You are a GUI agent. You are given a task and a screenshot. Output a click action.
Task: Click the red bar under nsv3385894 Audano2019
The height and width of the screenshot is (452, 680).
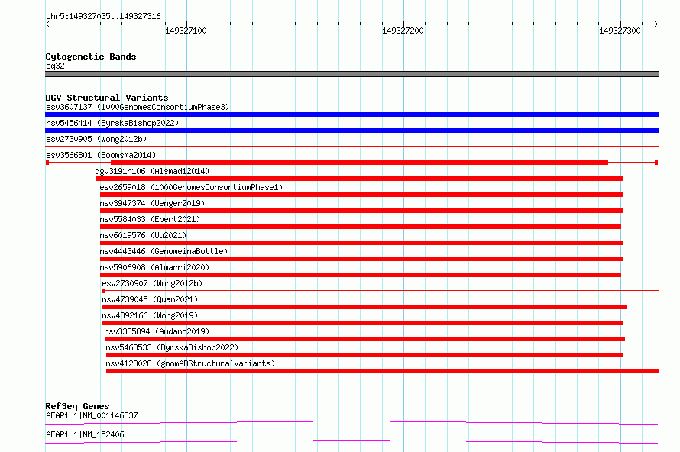[x=364, y=339]
